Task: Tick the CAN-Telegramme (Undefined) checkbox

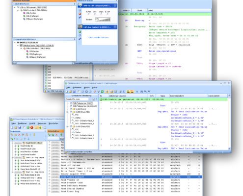Action: point(71,106)
